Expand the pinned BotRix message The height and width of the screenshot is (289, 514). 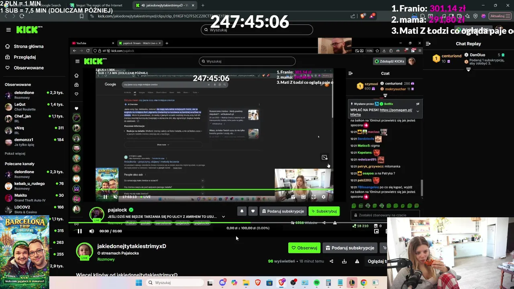click(x=418, y=111)
